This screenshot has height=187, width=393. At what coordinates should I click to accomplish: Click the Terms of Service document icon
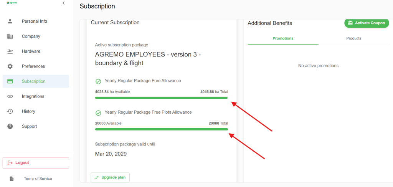[12, 179]
